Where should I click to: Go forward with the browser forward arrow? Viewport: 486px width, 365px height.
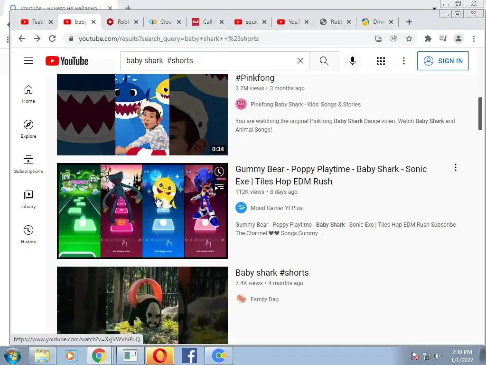37,38
